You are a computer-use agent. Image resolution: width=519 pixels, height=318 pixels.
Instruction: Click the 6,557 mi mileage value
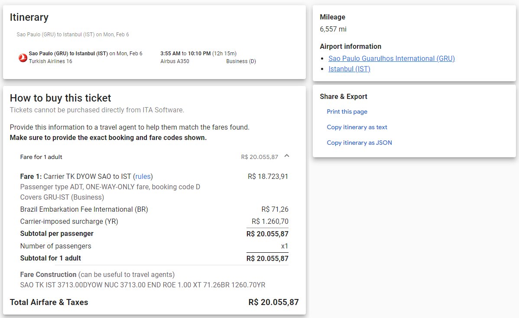pyautogui.click(x=333, y=29)
